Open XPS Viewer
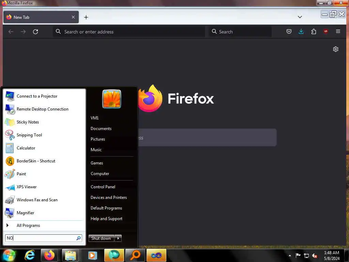Screen dimensions: 349x262 [x=44, y=187]
